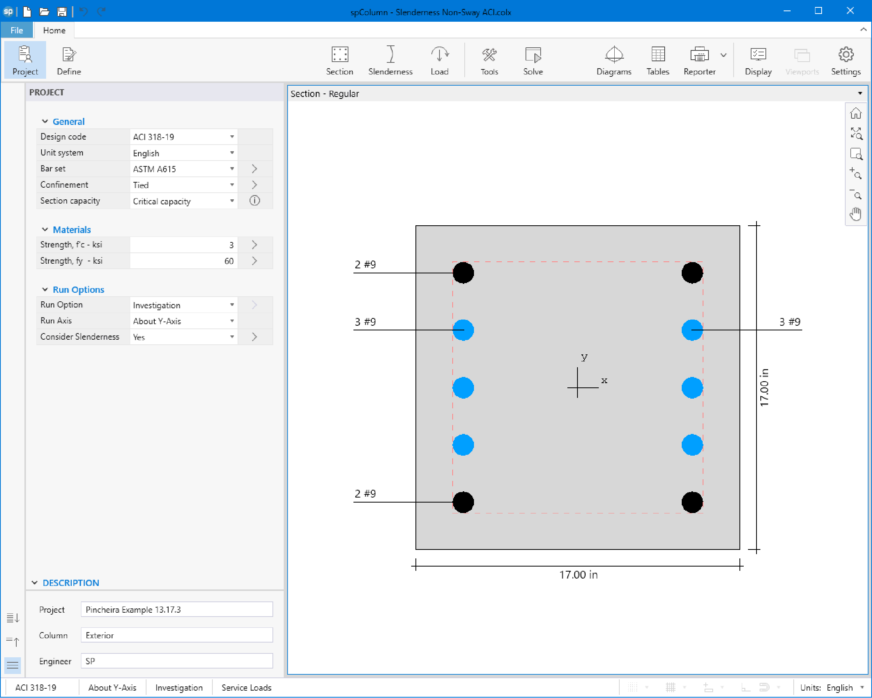
Task: Click the About Y-Axis status bar item
Action: (112, 688)
